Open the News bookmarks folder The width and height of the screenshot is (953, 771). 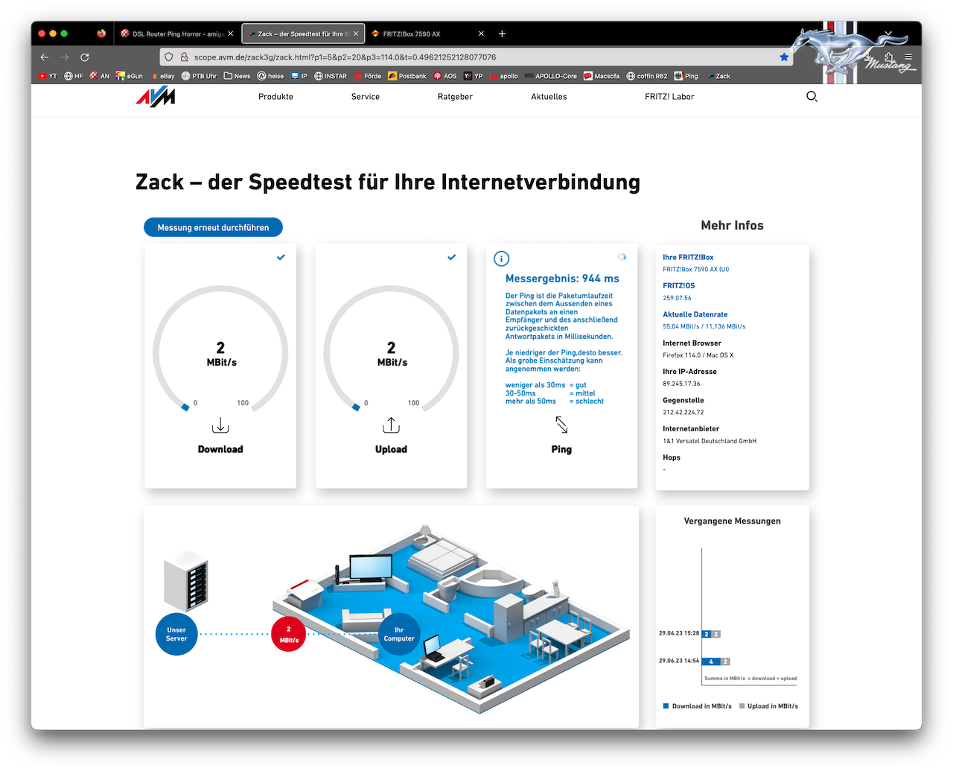click(238, 76)
